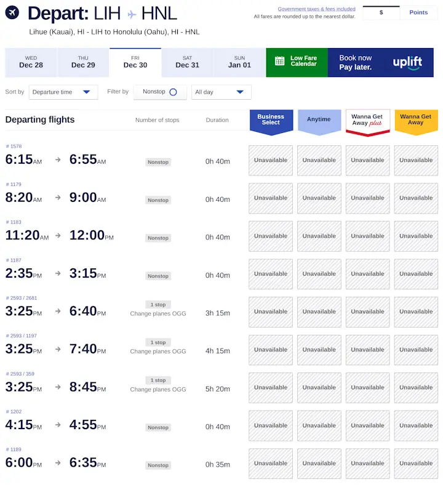Click the 1 stop badge for 6:40 PM arrival
443x495 pixels.
point(158,304)
